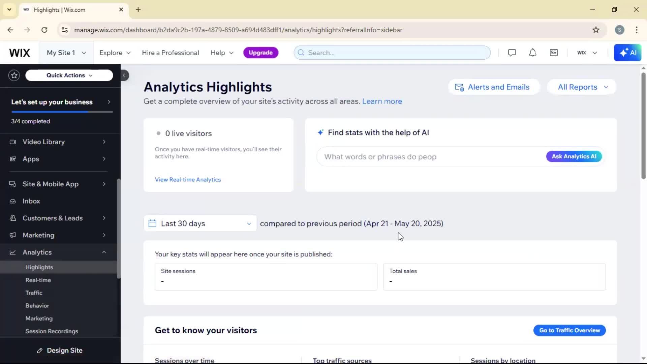
Task: Click the Wix logo in header
Action: click(20, 53)
